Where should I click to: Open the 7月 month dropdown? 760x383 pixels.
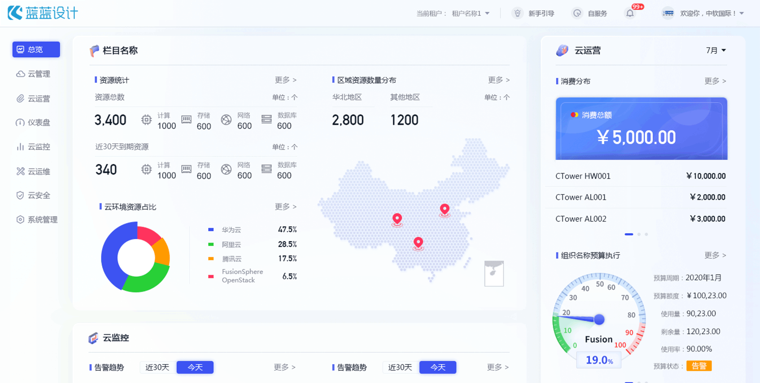(x=716, y=50)
